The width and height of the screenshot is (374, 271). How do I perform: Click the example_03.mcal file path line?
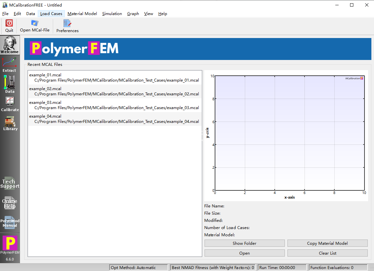116,108
